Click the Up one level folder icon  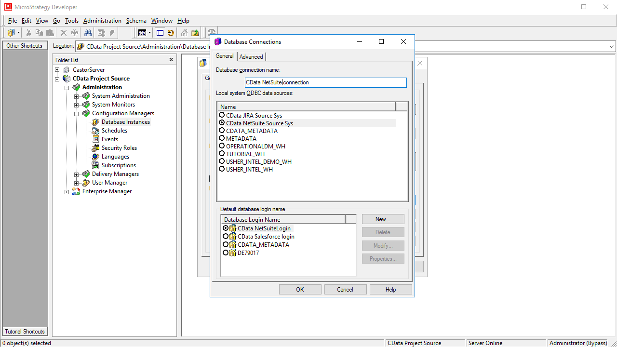pos(195,32)
